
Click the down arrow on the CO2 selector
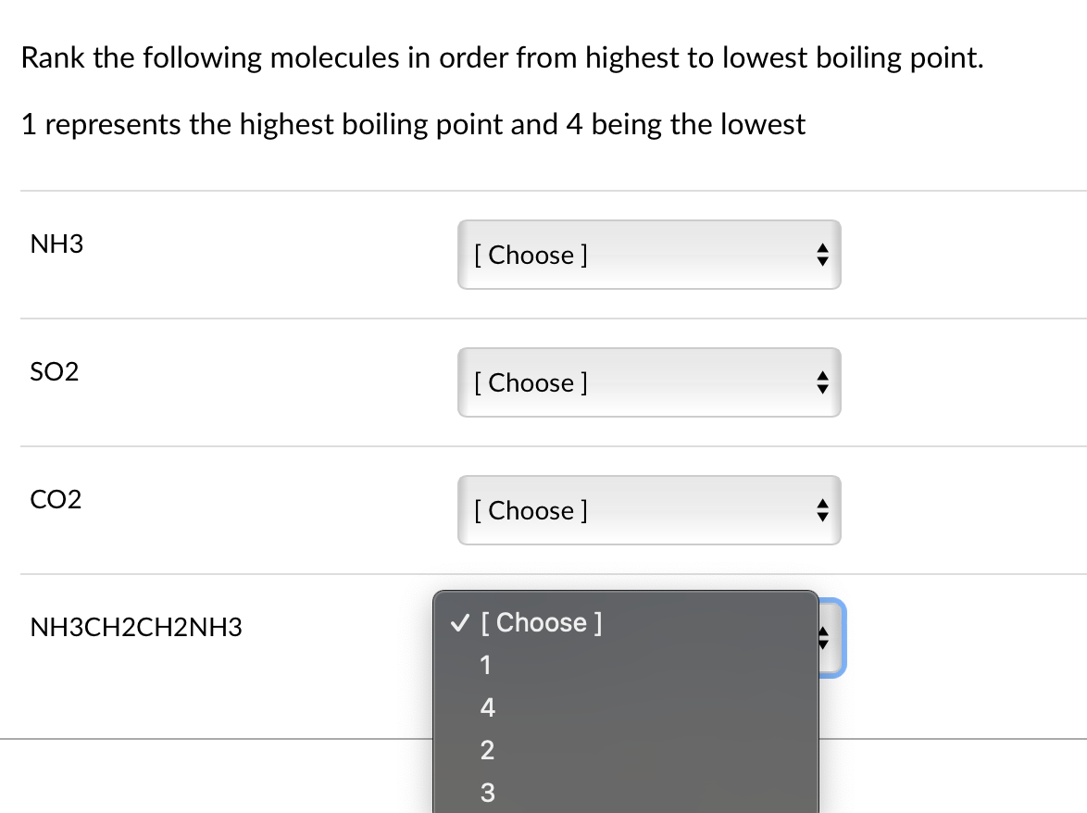[822, 517]
